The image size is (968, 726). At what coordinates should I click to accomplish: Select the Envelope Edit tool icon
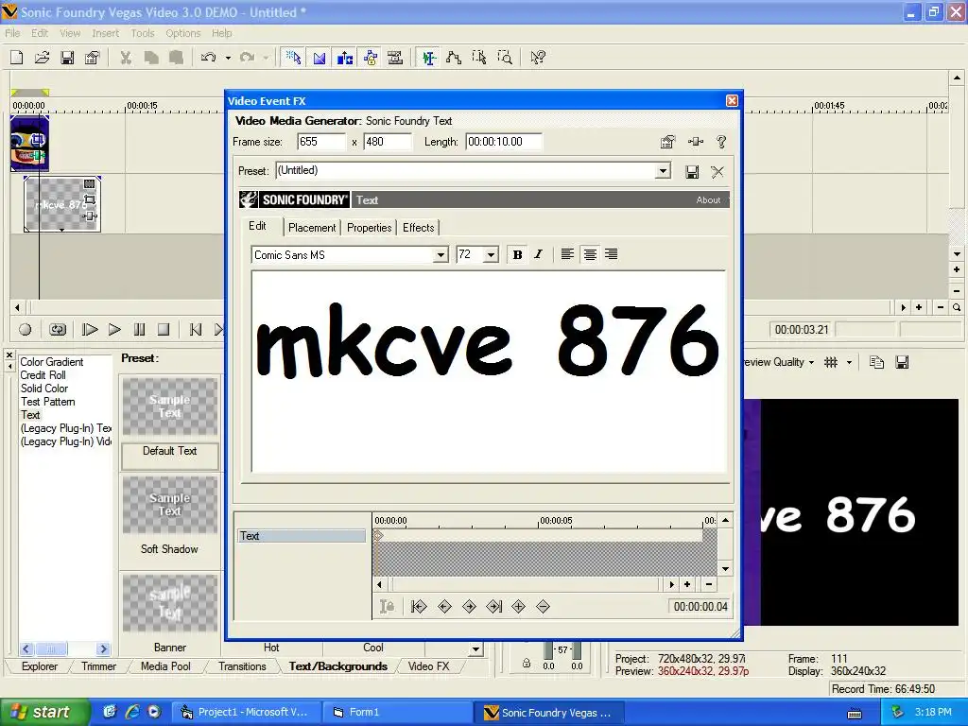click(x=454, y=58)
